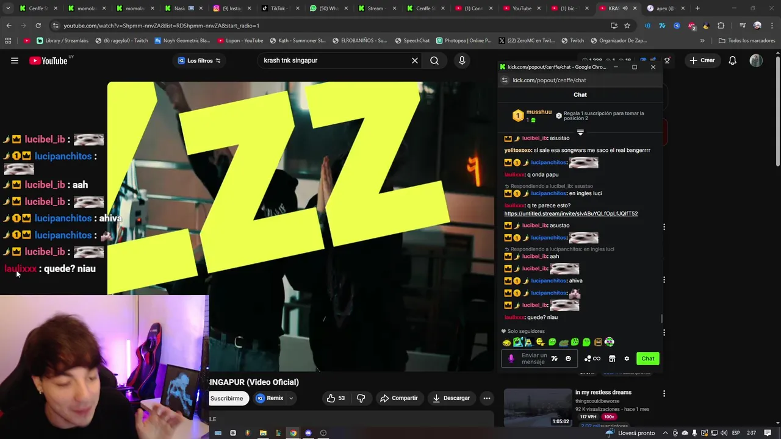Click the musshuu username in leaderboard

539,112
